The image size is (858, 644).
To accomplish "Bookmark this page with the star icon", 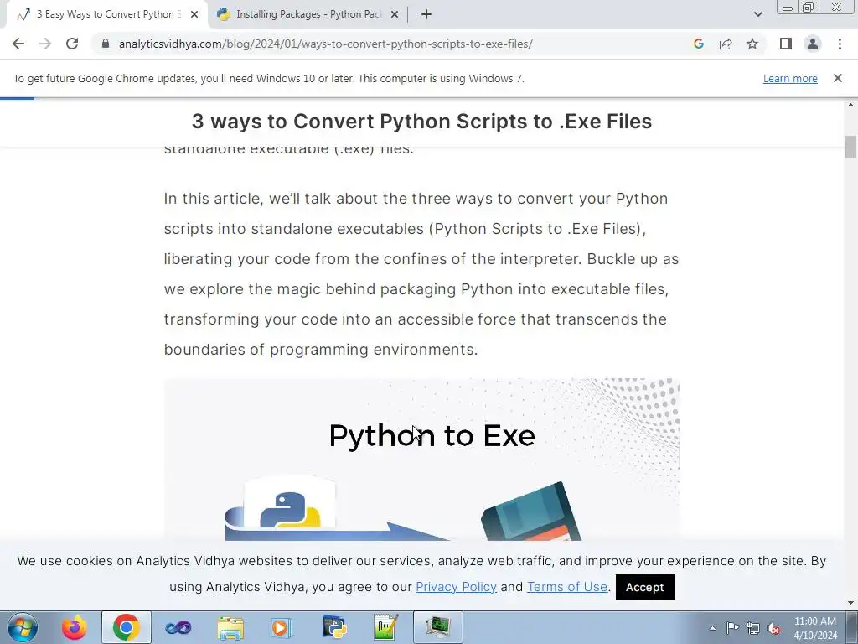I will [x=752, y=44].
